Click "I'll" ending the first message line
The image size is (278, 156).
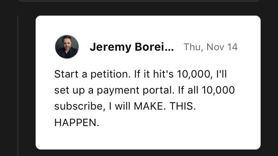pyautogui.click(x=222, y=74)
